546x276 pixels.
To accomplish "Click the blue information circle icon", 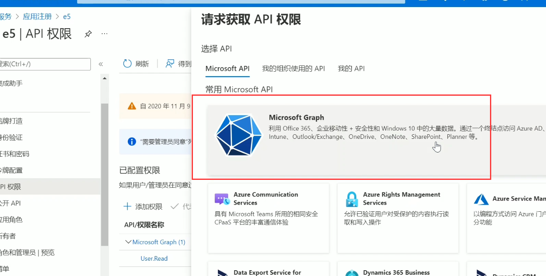I will pos(132,142).
